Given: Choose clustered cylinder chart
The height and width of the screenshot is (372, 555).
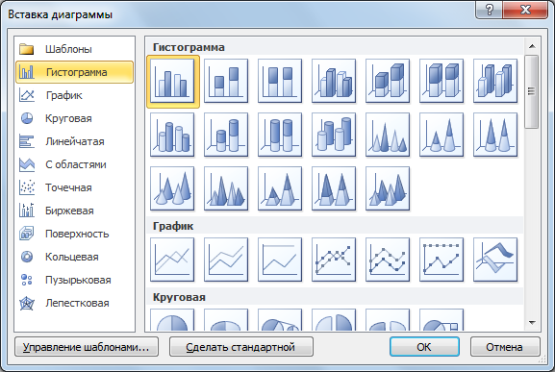Looking at the screenshot, I should (172, 135).
